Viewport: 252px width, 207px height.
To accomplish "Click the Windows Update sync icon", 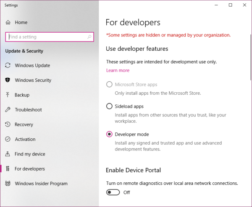I will pyautogui.click(x=8, y=65).
